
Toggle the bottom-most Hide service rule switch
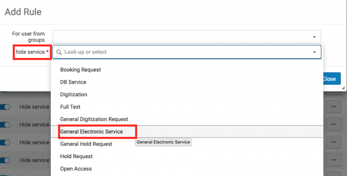[x=5, y=160]
